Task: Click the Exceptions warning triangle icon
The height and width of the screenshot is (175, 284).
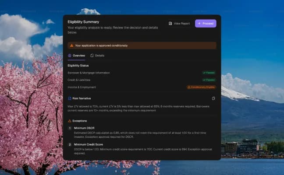Action: (x=70, y=121)
